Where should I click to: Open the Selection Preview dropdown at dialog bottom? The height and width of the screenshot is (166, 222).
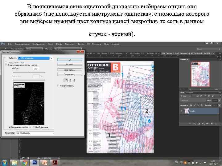point(35,133)
